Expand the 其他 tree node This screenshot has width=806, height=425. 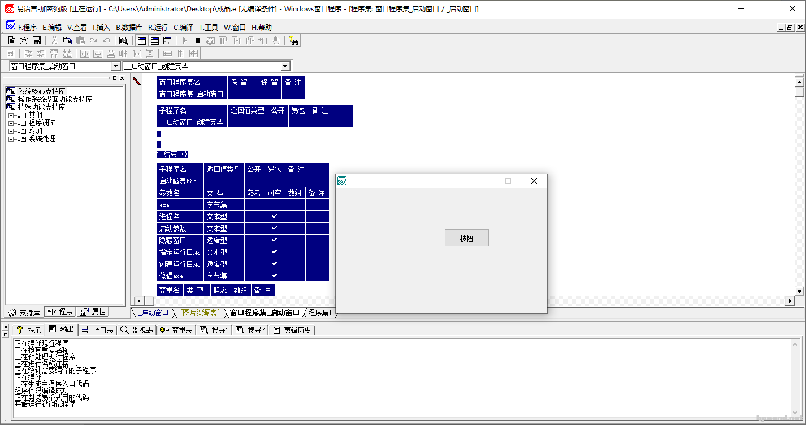click(x=11, y=115)
